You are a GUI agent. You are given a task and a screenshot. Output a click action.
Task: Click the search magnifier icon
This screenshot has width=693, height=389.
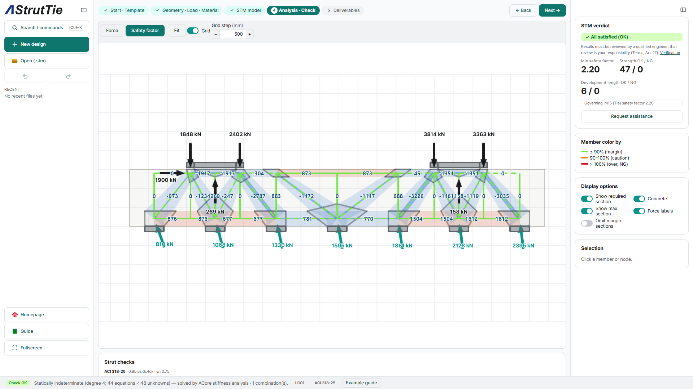click(x=15, y=28)
